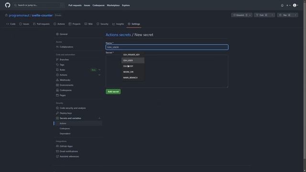Open svelte-counter repository link
Viewport: 306px width, 172px height.
click(42, 15)
